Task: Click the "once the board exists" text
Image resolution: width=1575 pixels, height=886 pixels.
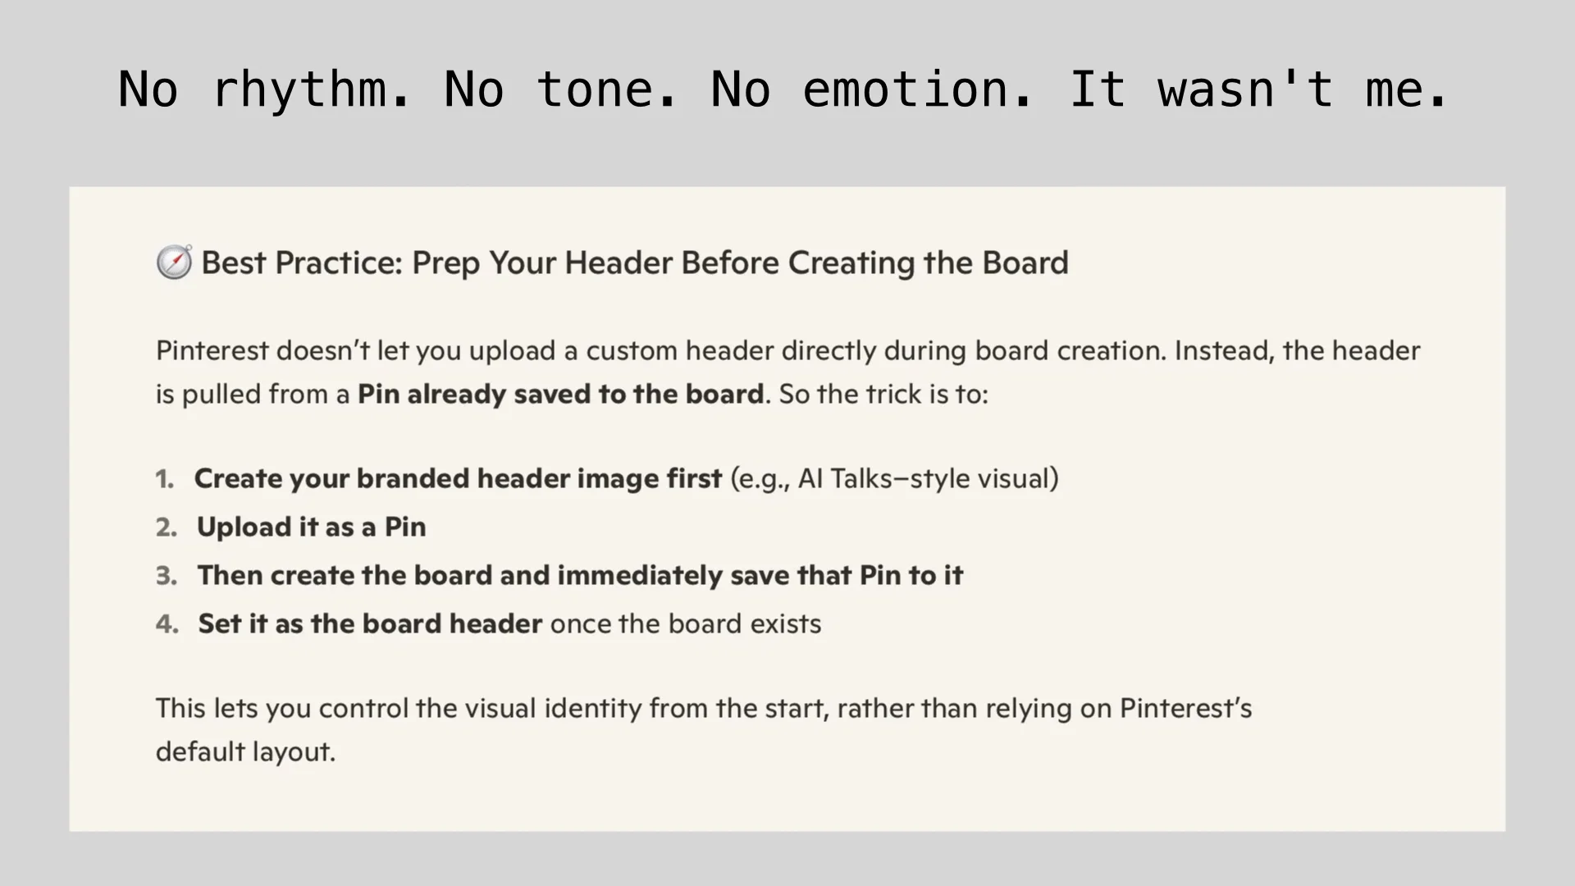Action: pyautogui.click(x=685, y=623)
